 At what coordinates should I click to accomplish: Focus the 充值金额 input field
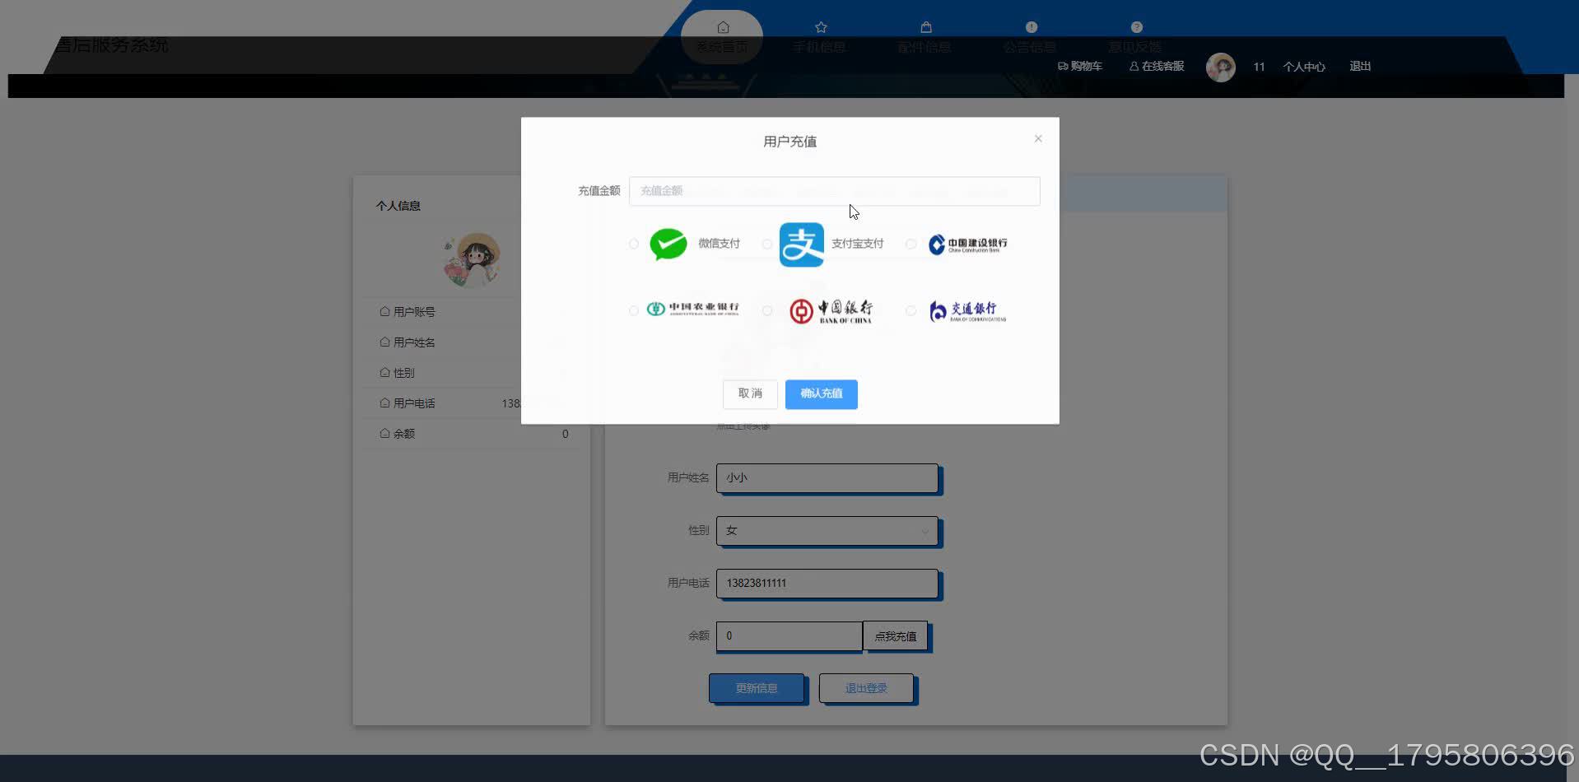pos(835,191)
